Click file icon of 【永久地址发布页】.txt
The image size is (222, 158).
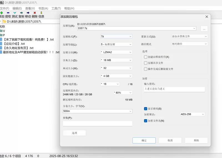point(1,48)
